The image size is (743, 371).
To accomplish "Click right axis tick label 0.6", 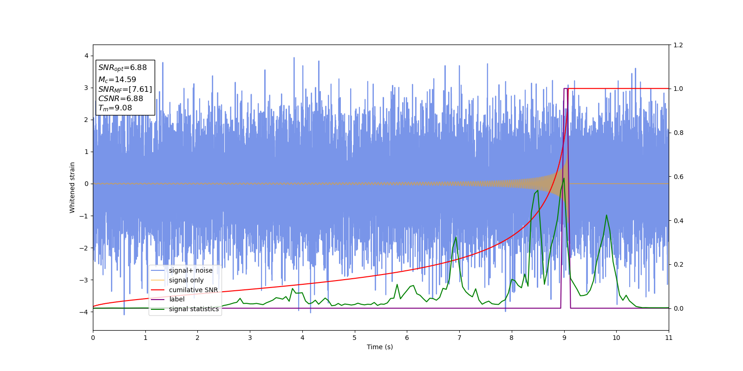I will click(678, 177).
